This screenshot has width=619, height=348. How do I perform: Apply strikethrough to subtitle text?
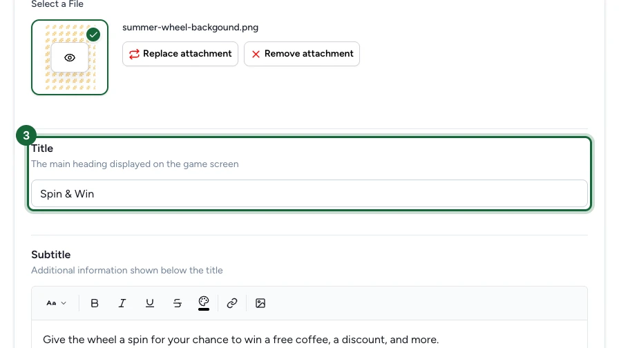[x=178, y=303]
